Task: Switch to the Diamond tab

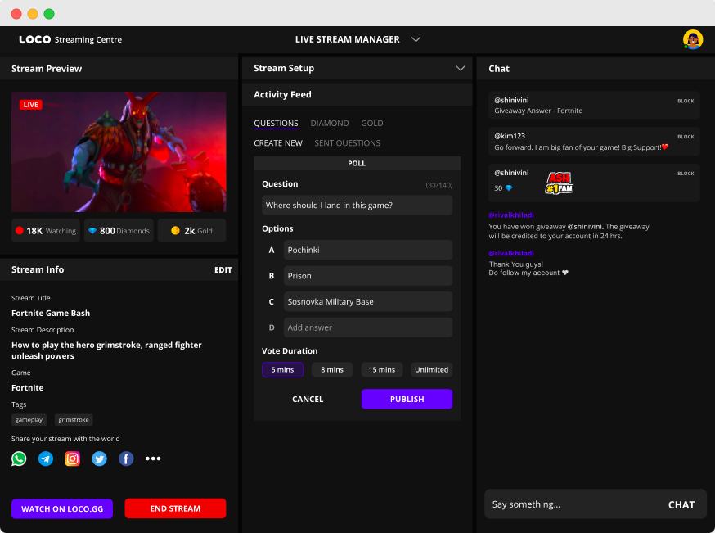Action: (330, 123)
